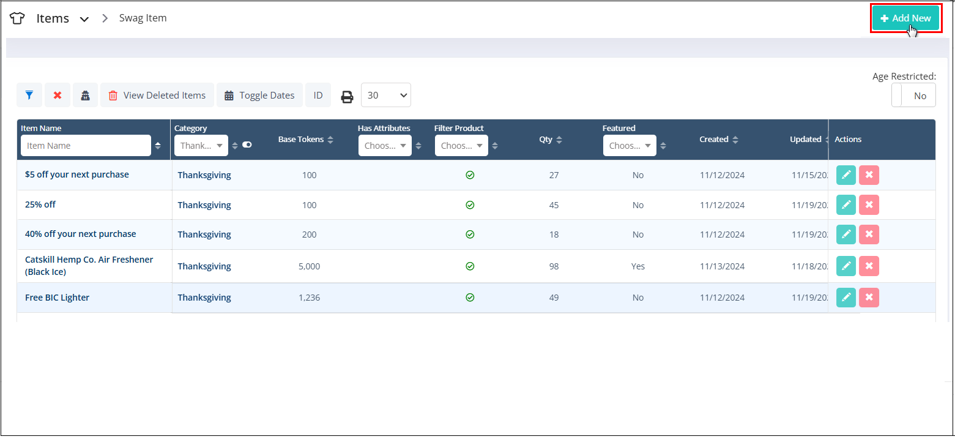Image resolution: width=955 pixels, height=439 pixels.
Task: Click the Swag Item breadcrumb
Action: tap(143, 18)
